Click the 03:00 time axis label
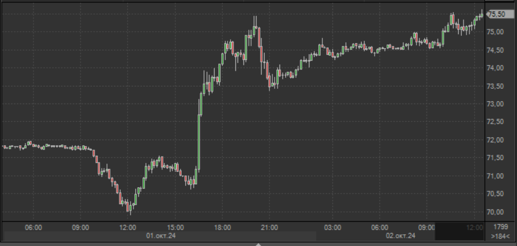 point(333,227)
